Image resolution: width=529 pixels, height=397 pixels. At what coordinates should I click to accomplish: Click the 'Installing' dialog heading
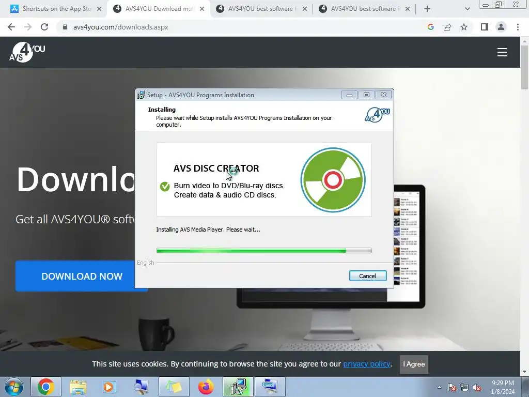[162, 110]
